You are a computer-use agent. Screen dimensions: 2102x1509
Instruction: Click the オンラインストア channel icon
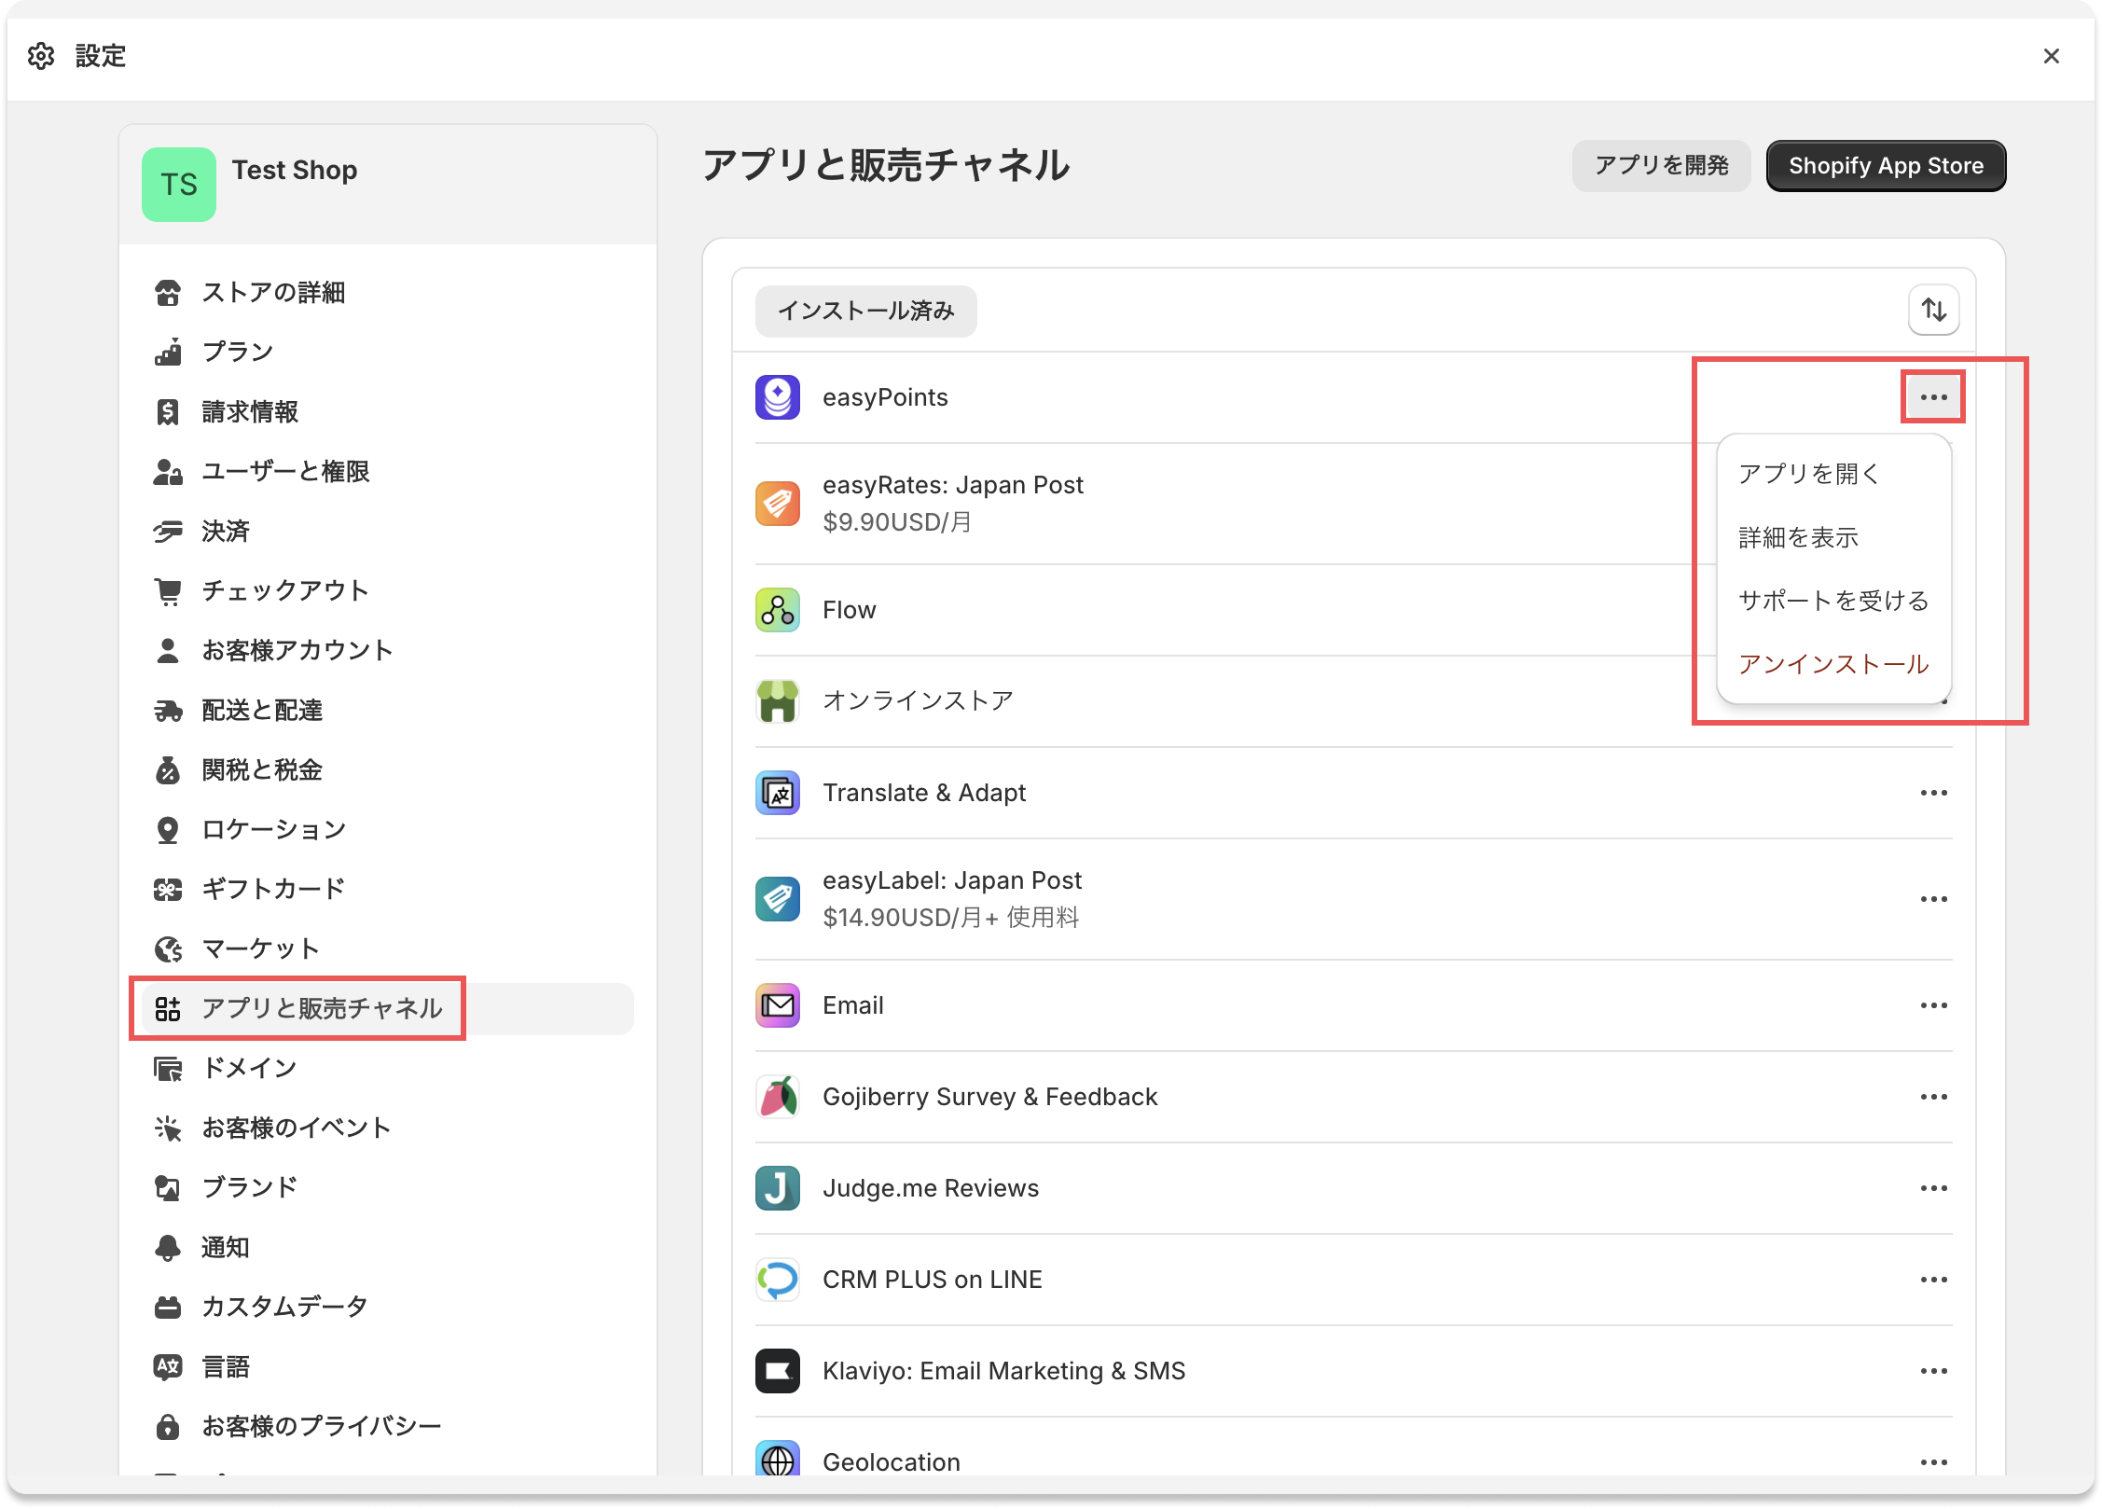(777, 700)
